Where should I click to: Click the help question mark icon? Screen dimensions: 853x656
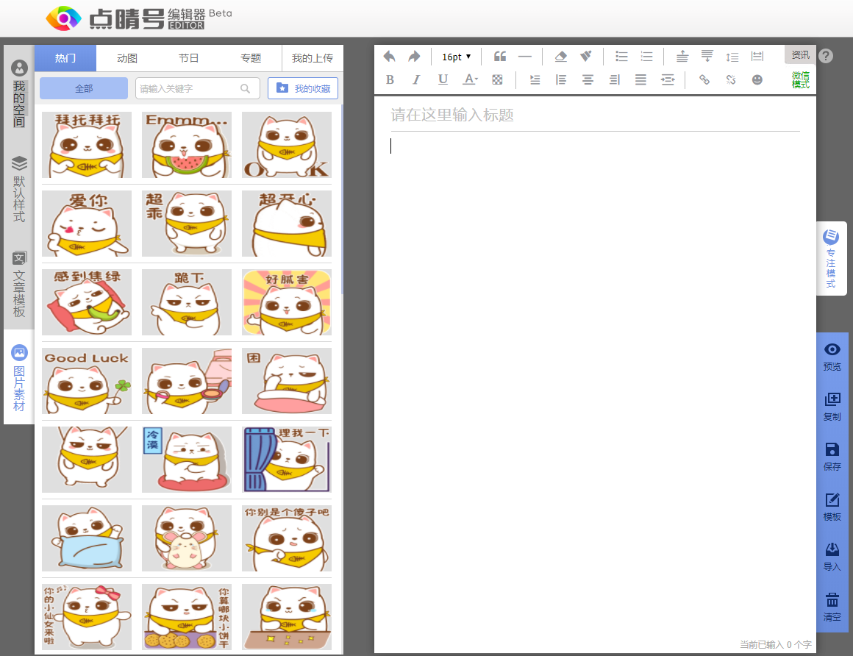pos(826,56)
